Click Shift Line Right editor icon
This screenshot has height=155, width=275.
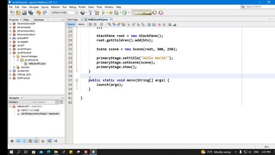pos(154,25)
